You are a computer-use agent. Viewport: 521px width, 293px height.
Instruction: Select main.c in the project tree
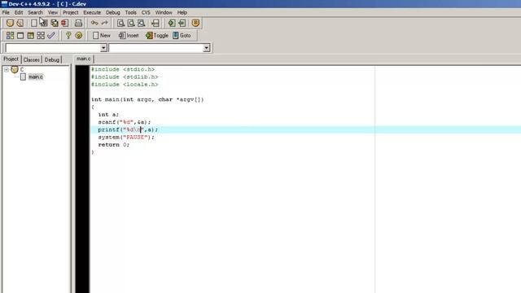[36, 77]
